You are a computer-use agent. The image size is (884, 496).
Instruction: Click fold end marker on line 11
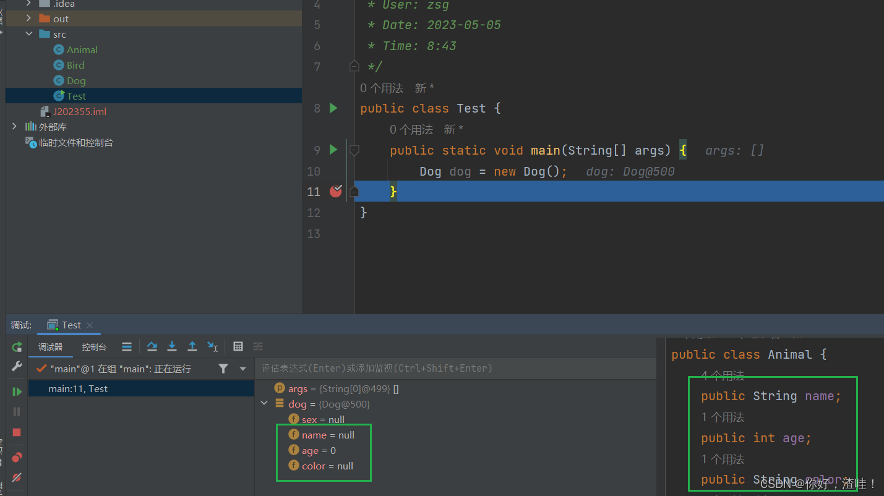coord(354,192)
